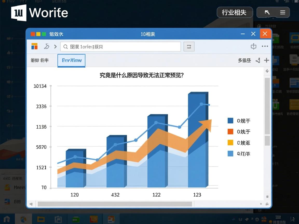The height and width of the screenshot is (224, 299).
Task: Expand the ellipsis (…) menu at top right
Action: click(x=265, y=46)
